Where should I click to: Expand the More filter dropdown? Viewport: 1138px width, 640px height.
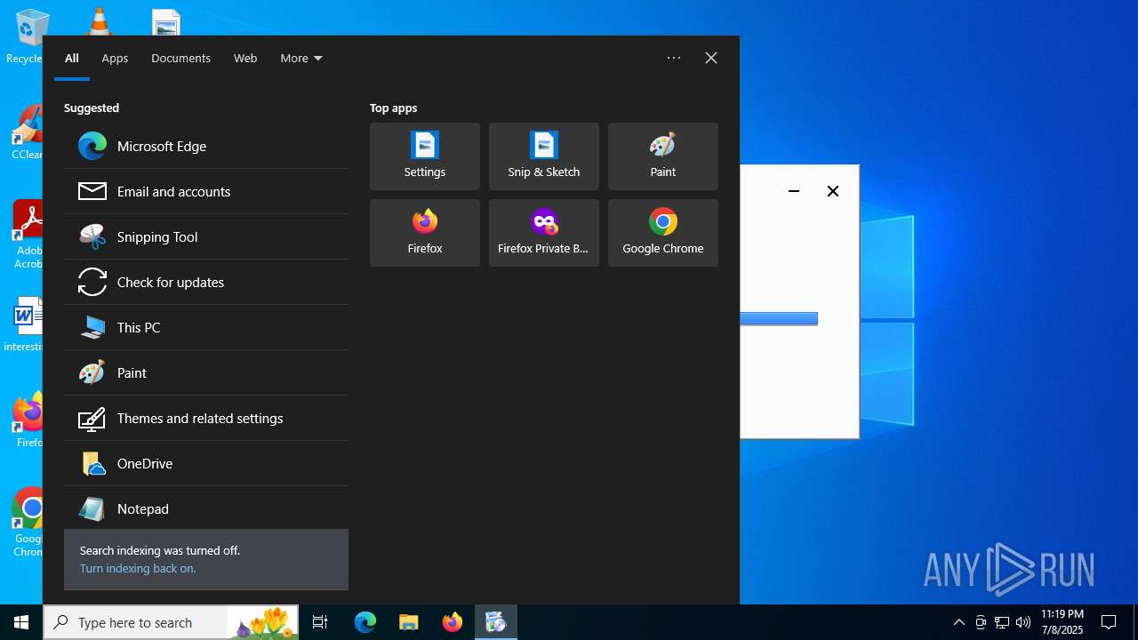301,58
